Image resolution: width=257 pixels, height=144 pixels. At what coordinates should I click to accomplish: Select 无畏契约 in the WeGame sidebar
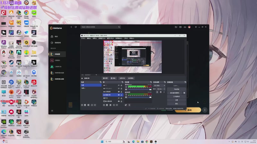pos(58,60)
